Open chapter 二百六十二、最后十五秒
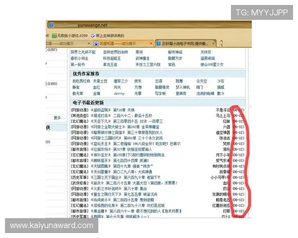This screenshot has width=298, height=238. 133,116
